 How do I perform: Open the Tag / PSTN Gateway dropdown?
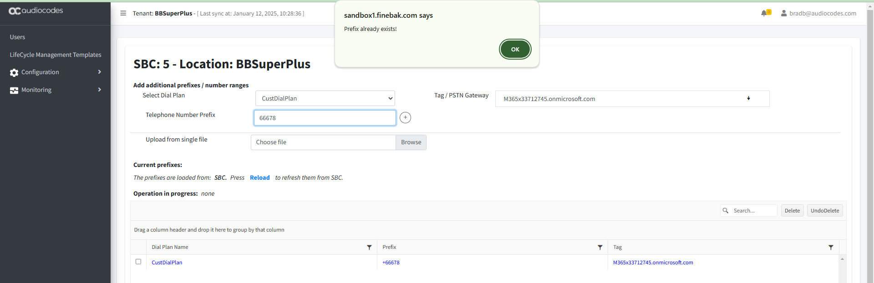[x=632, y=99]
